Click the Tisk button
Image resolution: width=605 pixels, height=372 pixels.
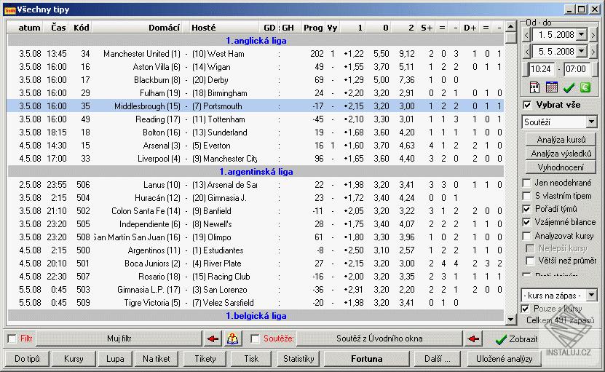click(251, 359)
